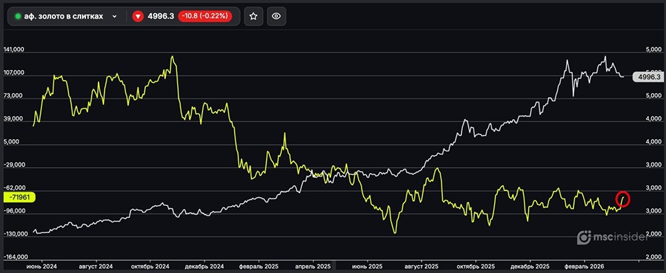Click the red down-arrow price indicator
This screenshot has width=666, height=273.
[x=138, y=16]
